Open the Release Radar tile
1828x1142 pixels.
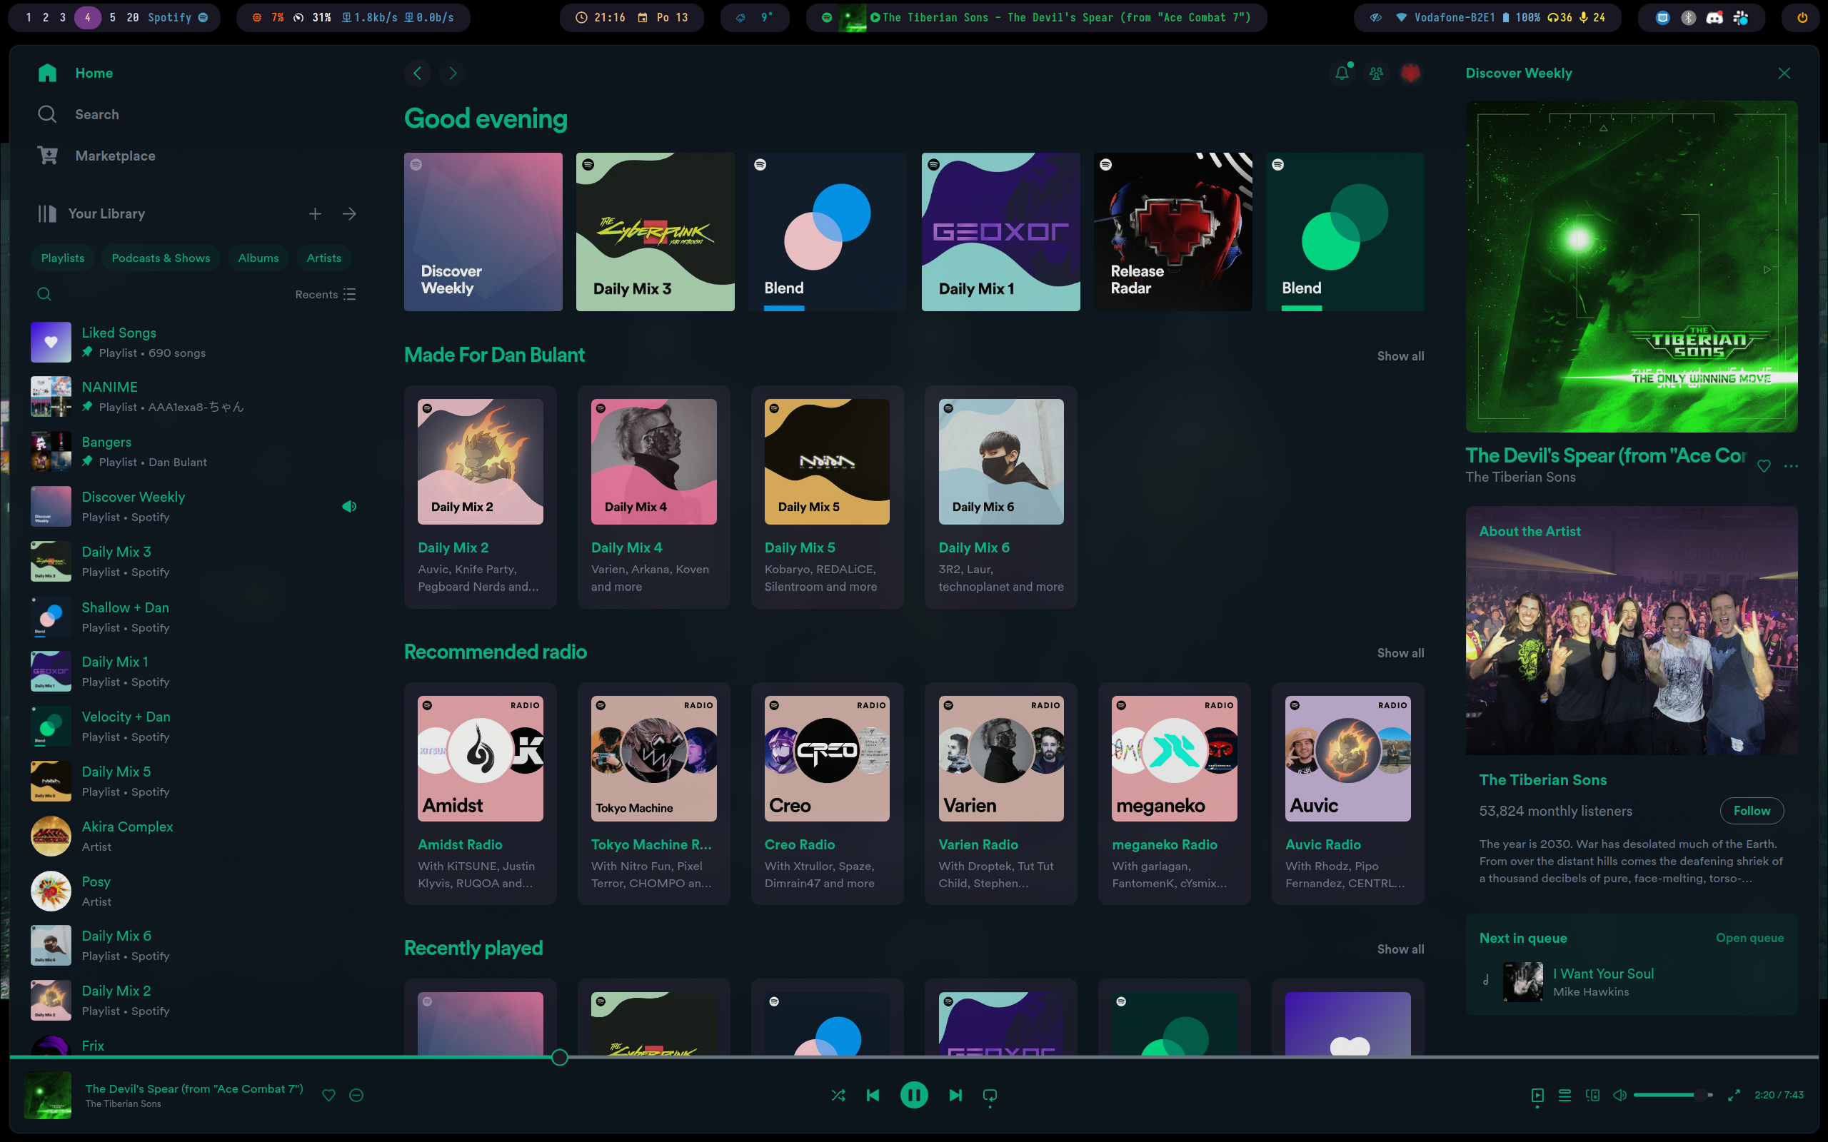coord(1173,232)
